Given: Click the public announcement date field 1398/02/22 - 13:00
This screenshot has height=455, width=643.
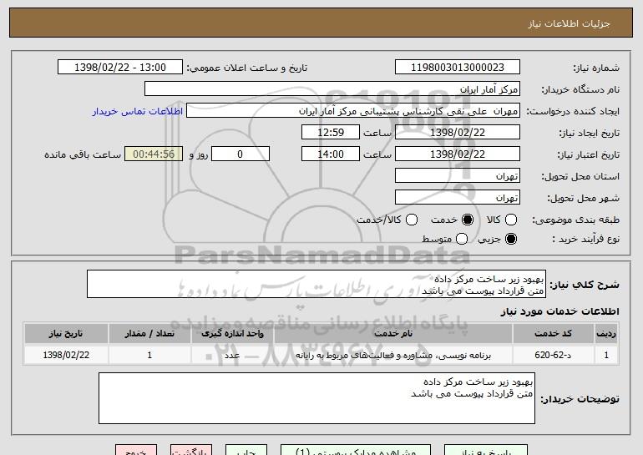Looking at the screenshot, I should pyautogui.click(x=120, y=68).
